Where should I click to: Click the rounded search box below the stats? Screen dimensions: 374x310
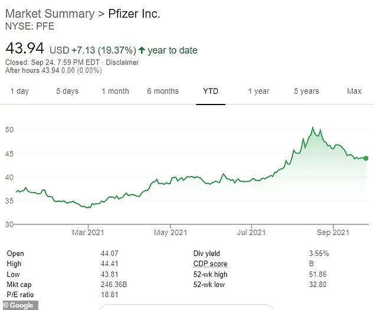(x=186, y=306)
